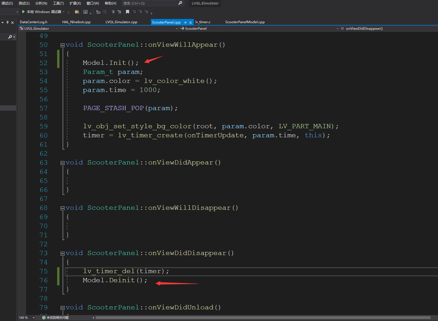Switch to the lv_timer.c tab

click(203, 22)
